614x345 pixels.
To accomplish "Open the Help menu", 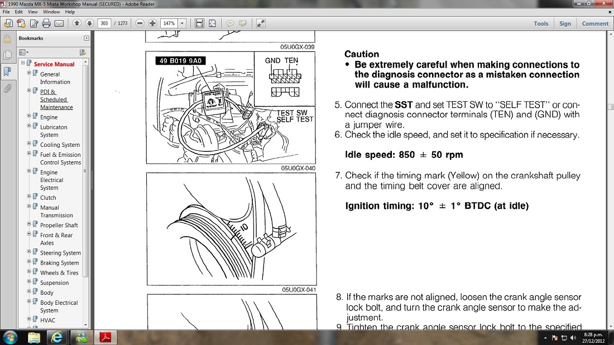I will [x=70, y=12].
